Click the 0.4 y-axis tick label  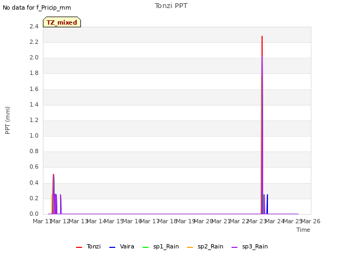click(34, 183)
